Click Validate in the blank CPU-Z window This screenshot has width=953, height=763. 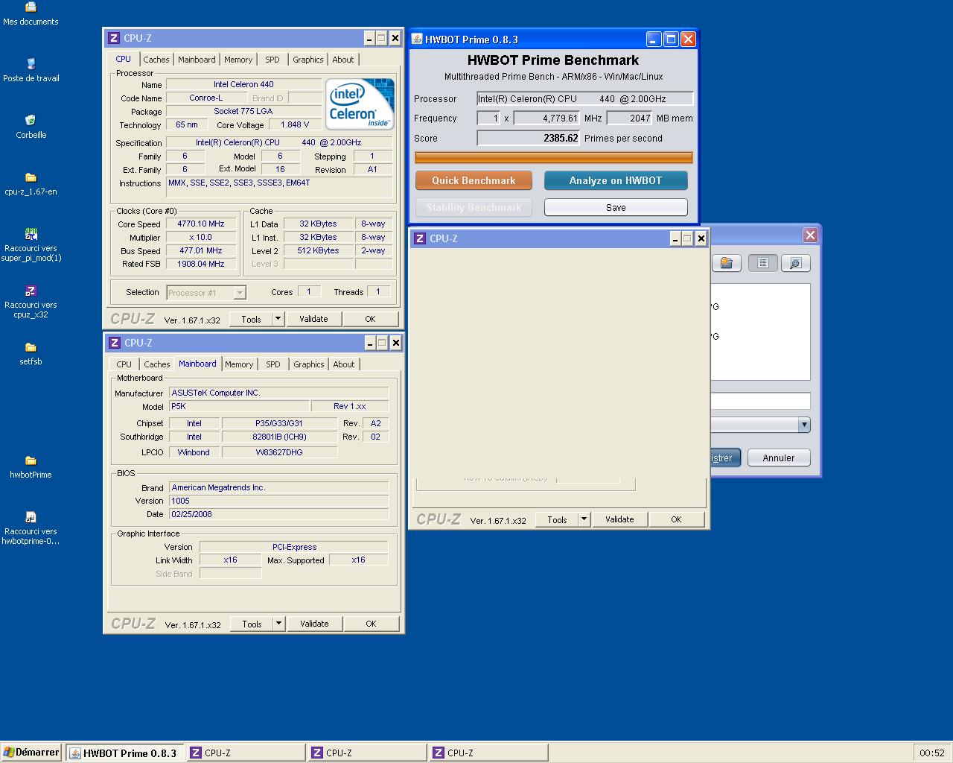point(619,519)
